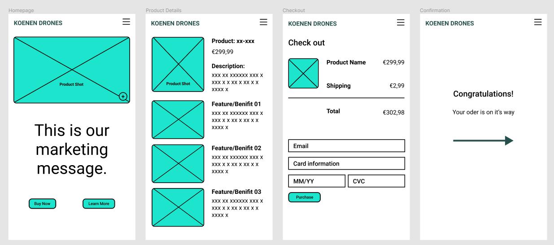Viewport: 554px width, 245px height.
Task: Click the zoom plus icon on product shot
Action: (x=123, y=96)
